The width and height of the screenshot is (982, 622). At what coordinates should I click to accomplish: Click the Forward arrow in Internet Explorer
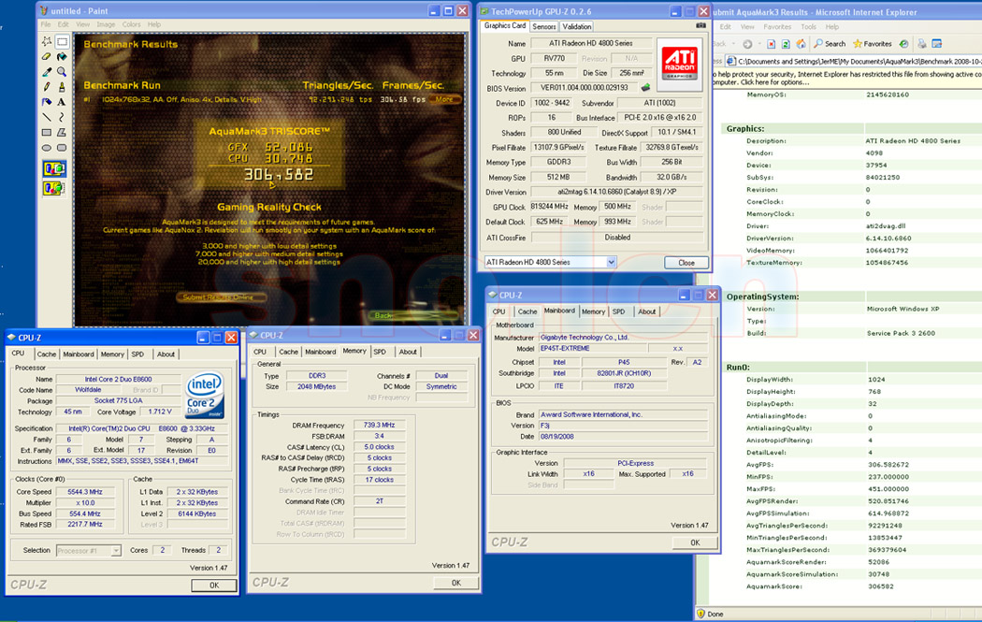pos(747,44)
